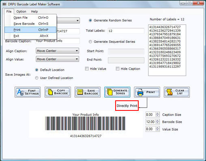Select list entry 41341236272941339

point(165,31)
